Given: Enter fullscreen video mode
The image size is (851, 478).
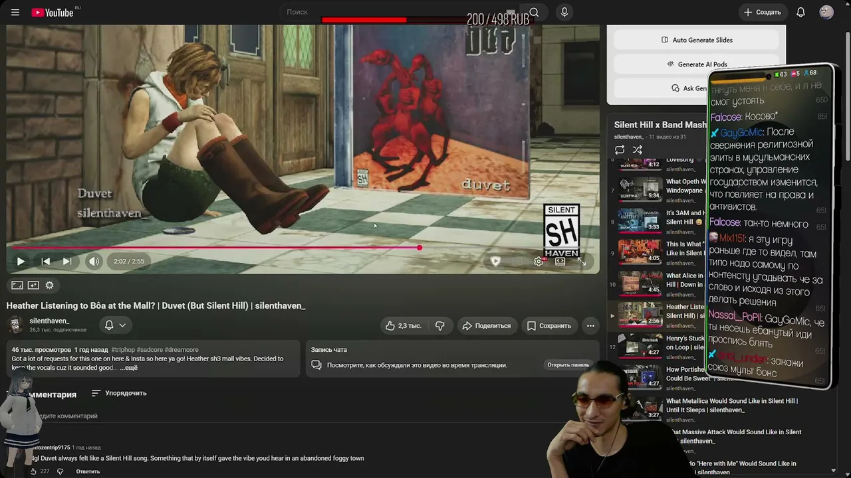Looking at the screenshot, I should 581,262.
